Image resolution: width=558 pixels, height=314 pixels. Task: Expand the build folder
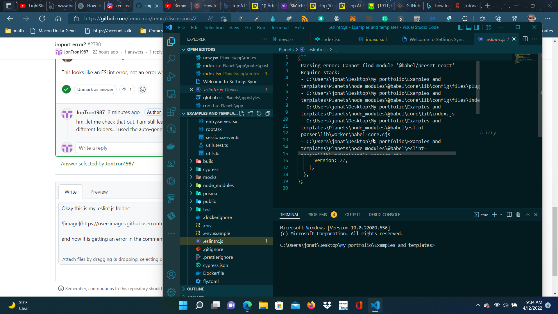click(191, 161)
